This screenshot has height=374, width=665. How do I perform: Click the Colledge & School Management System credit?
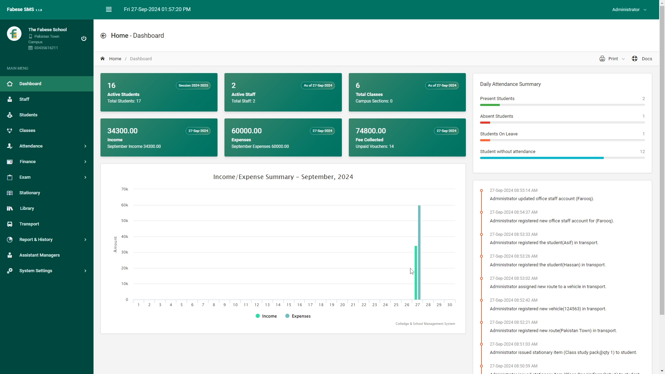pyautogui.click(x=425, y=324)
